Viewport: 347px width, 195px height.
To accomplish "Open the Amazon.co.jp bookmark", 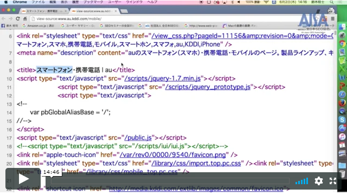I will point(38,26).
